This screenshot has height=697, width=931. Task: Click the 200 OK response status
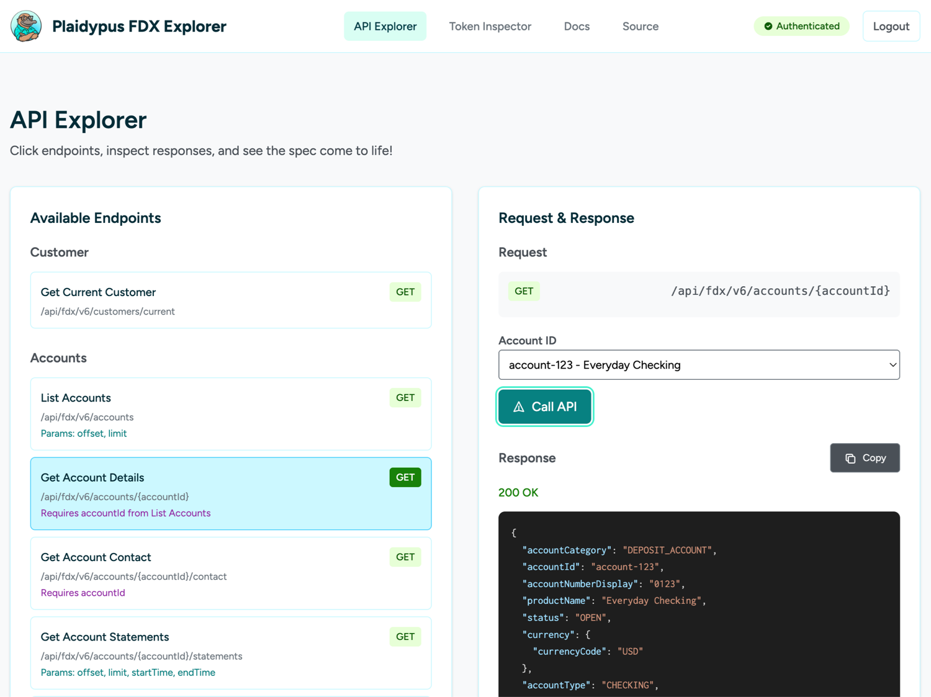point(518,492)
